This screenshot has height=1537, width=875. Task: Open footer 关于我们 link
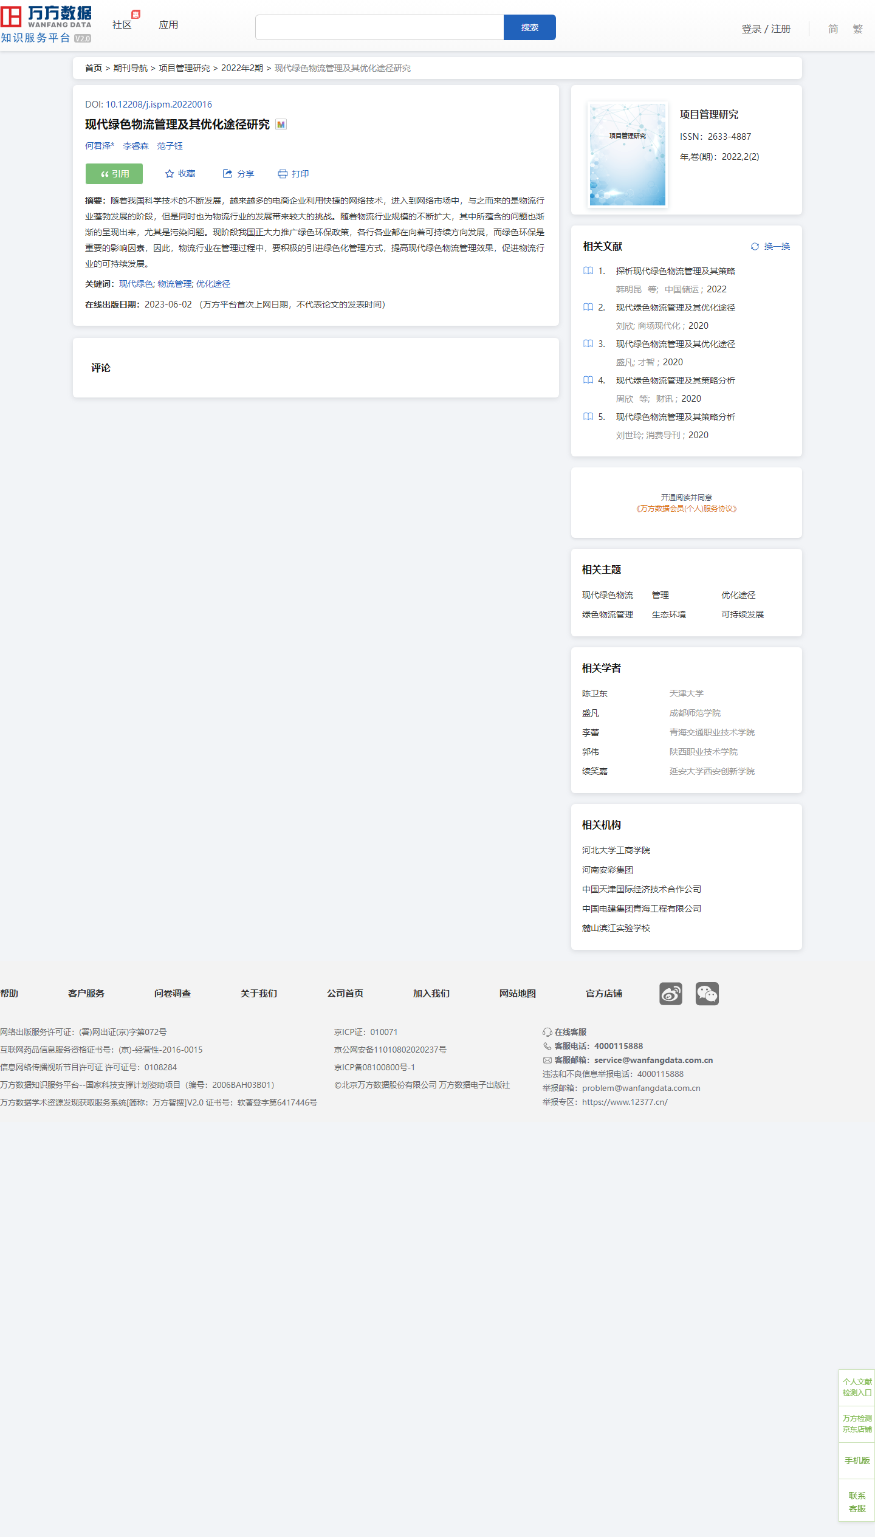(259, 993)
